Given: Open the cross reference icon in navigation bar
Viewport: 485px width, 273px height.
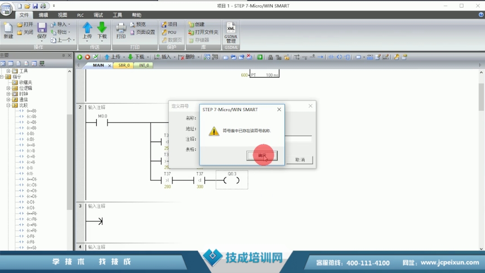Looking at the screenshot, I should pos(34,63).
